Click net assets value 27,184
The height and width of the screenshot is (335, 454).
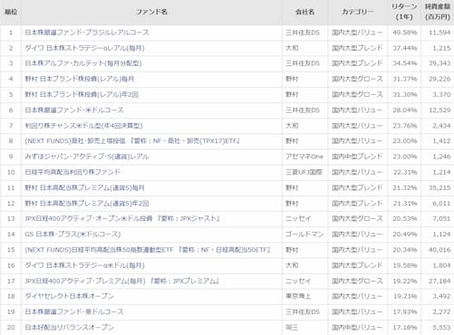pos(440,281)
